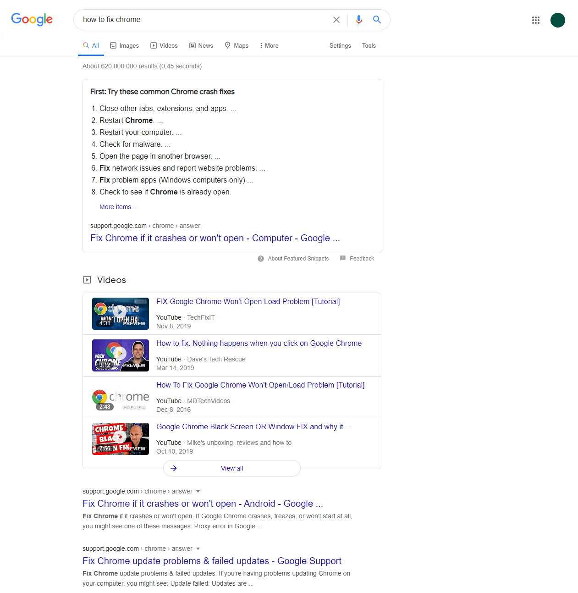Screen dimensions: 578x593
Task: Start voice search with the microphone icon
Action: pos(359,20)
